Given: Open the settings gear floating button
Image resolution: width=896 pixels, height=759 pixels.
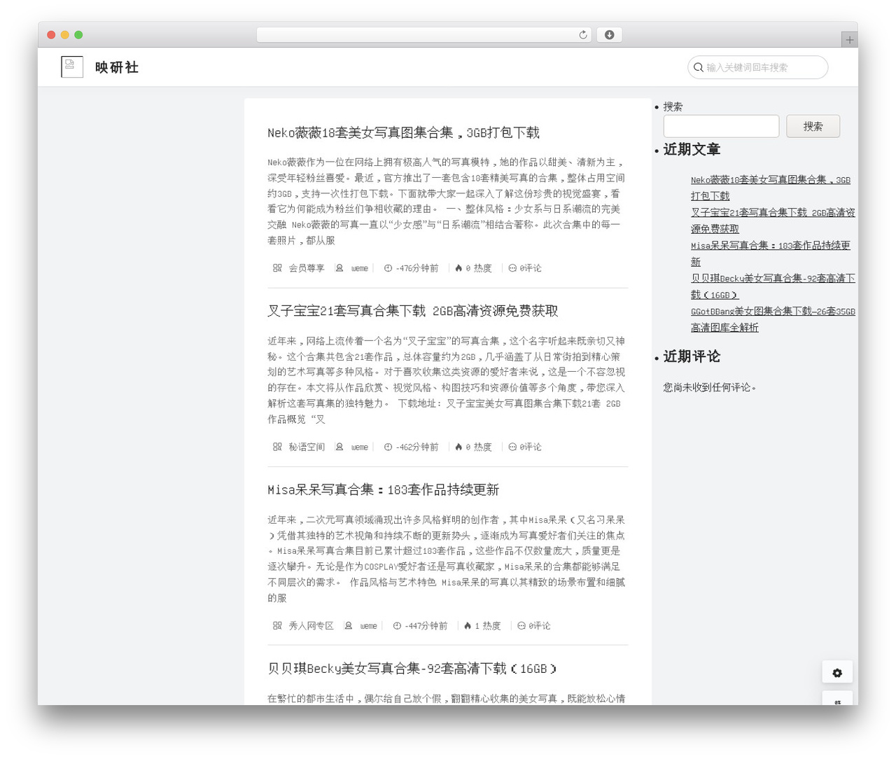Looking at the screenshot, I should pyautogui.click(x=837, y=673).
